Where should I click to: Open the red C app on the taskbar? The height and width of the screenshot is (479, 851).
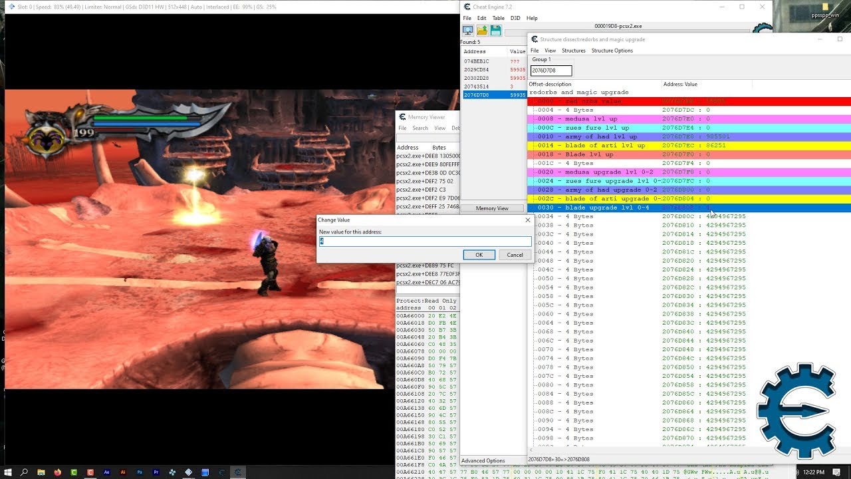pos(90,472)
